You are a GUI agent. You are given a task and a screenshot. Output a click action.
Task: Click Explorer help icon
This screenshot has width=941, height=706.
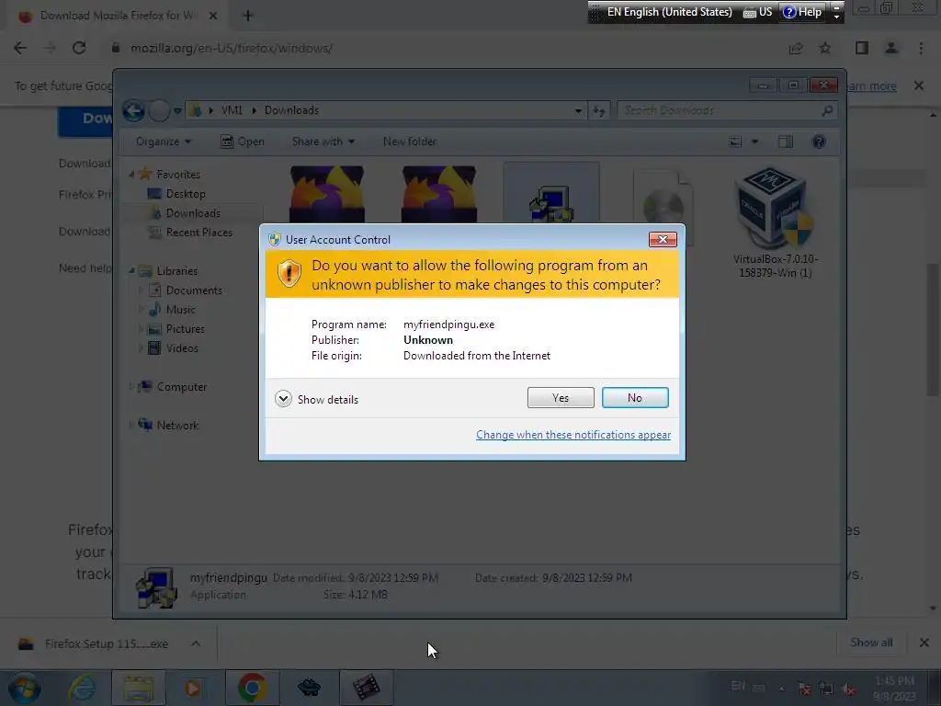coord(819,142)
